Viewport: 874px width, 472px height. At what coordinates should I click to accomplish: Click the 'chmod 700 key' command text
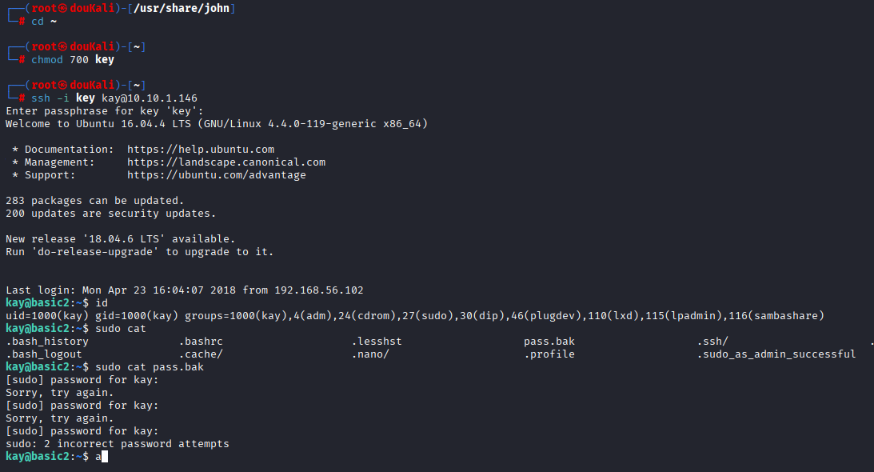[x=73, y=60]
